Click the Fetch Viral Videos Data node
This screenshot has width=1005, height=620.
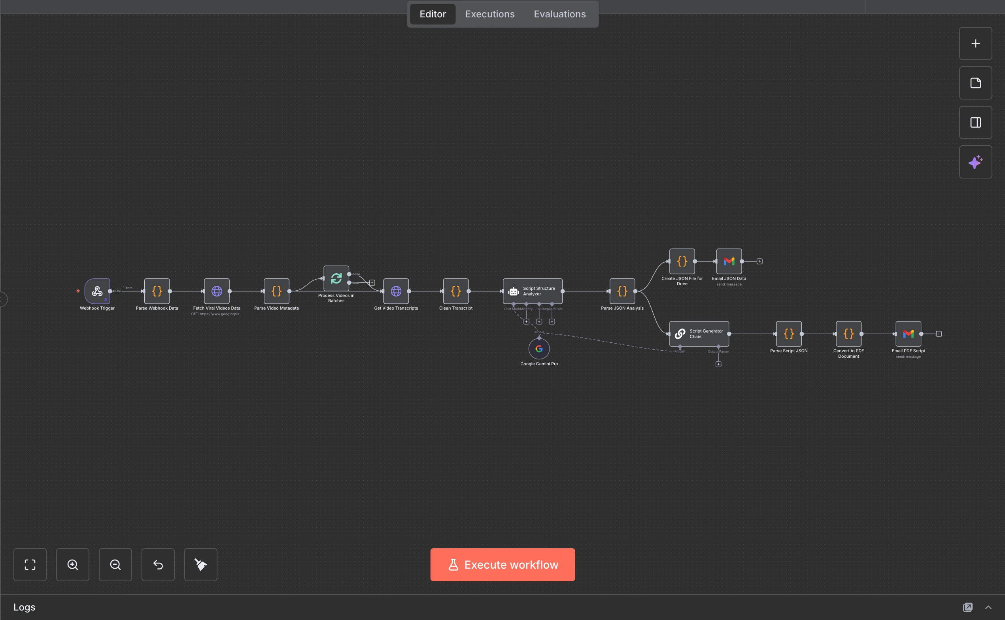pos(217,291)
